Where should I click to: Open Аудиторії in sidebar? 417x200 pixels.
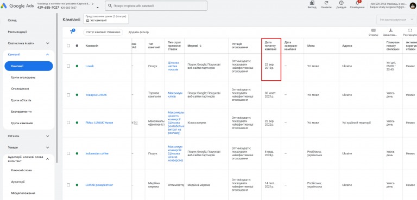[x=18, y=182]
